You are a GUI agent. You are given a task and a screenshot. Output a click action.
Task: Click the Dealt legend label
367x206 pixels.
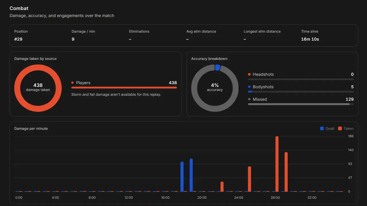coord(330,128)
